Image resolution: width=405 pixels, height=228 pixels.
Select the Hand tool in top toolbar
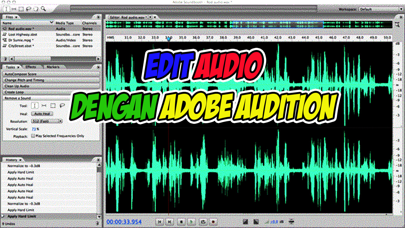pyautogui.click(x=35, y=9)
